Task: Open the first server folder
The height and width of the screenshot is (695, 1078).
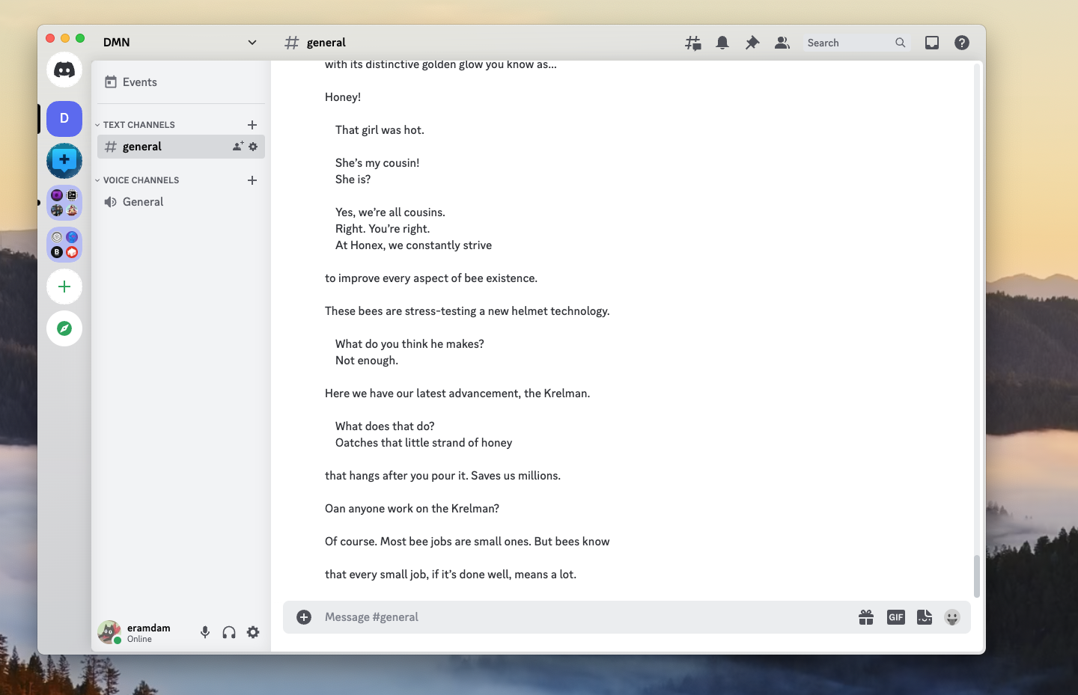Action: (x=64, y=203)
